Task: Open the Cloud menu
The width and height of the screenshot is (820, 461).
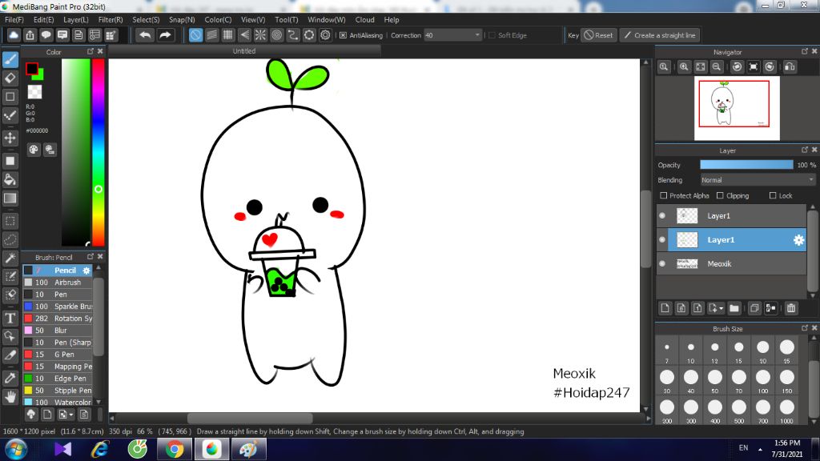Action: click(364, 20)
